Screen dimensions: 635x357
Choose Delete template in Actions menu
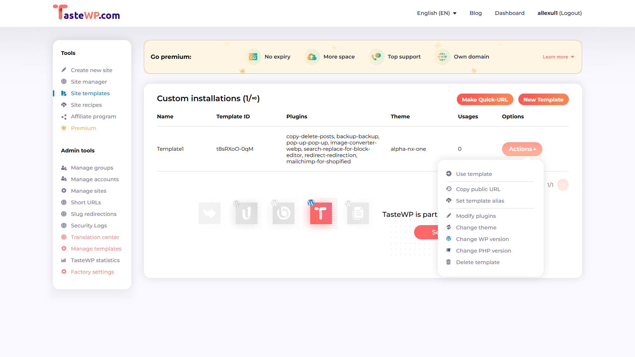click(478, 262)
